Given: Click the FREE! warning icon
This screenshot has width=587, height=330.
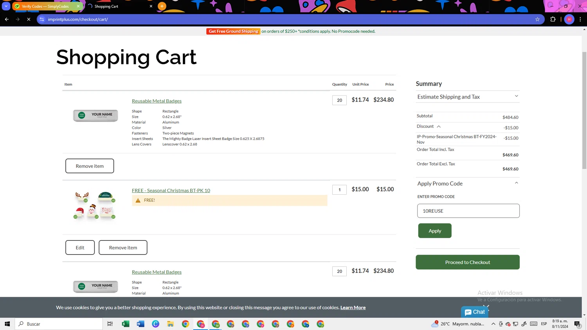Looking at the screenshot, I should pyautogui.click(x=138, y=200).
